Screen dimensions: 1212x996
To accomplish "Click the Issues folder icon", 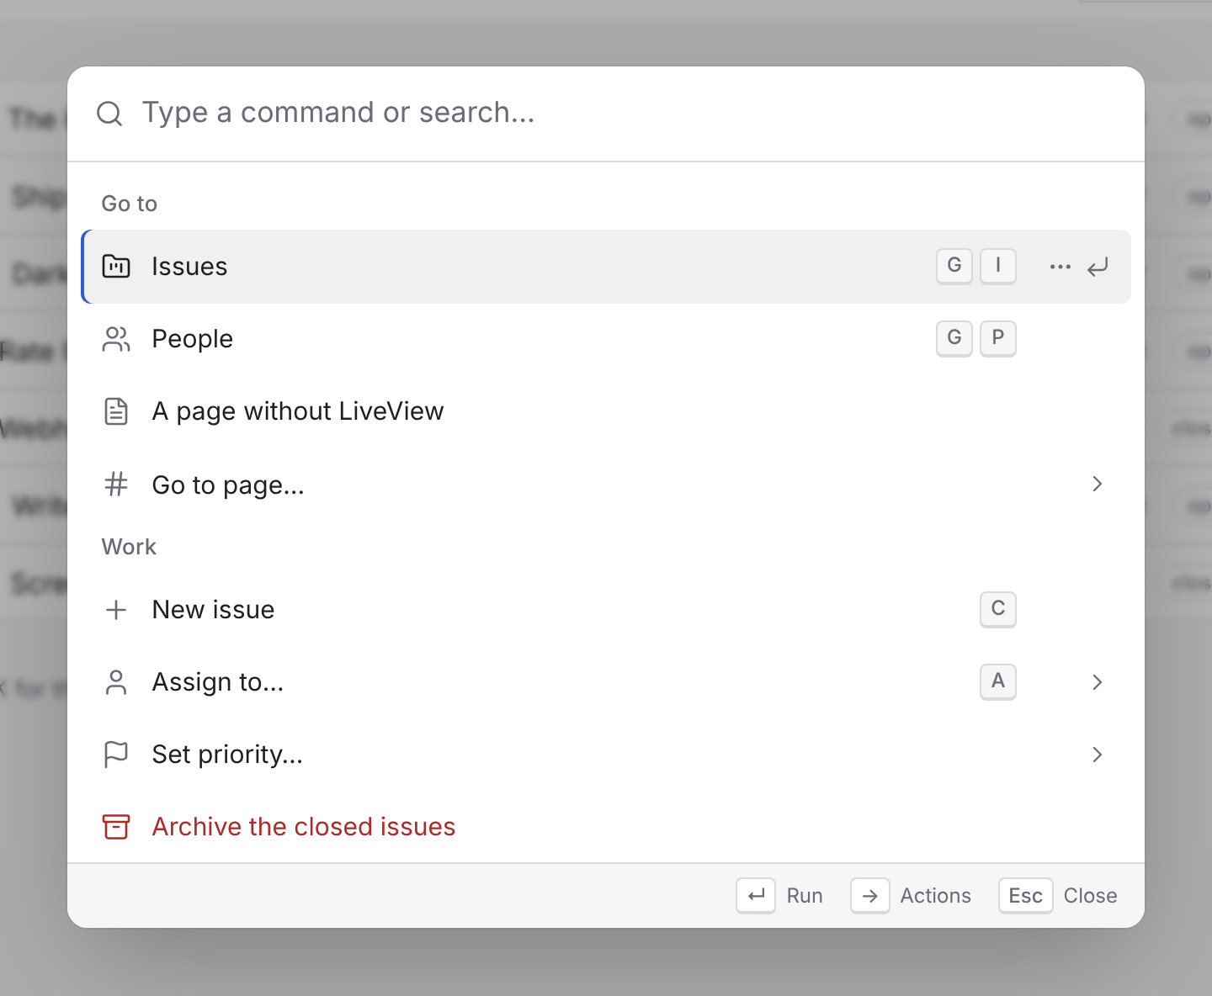I will 116,267.
